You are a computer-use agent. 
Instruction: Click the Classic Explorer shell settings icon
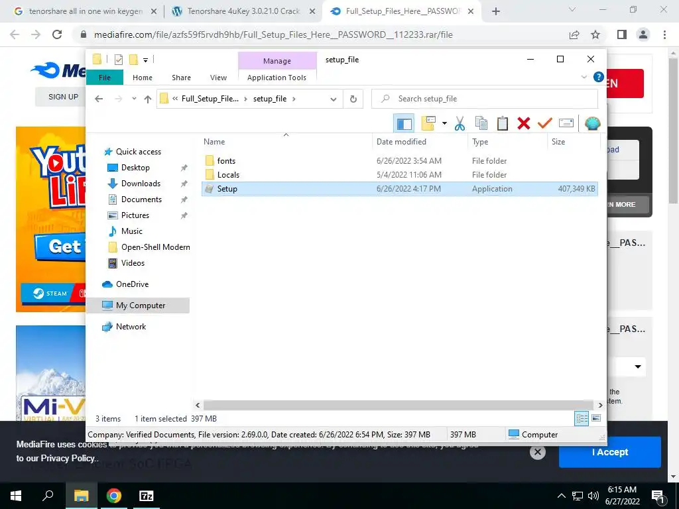point(592,124)
